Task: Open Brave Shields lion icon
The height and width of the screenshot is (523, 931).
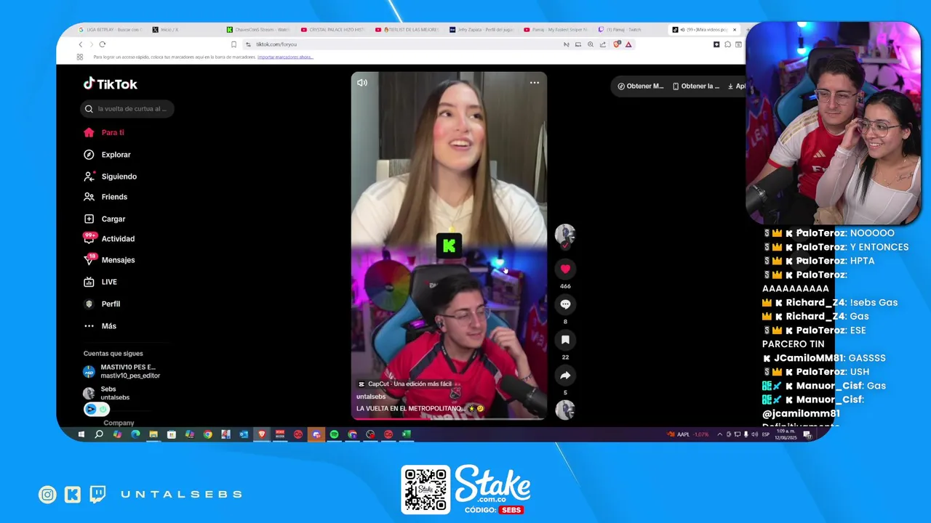Action: (617, 44)
